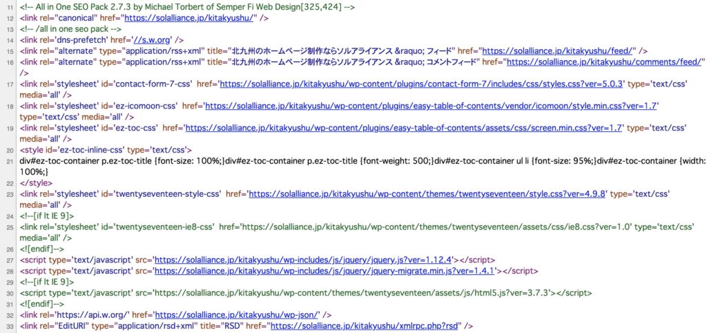The width and height of the screenshot is (707, 333).
Task: Click the commented ie8.css stylesheet line
Action: tap(345, 227)
